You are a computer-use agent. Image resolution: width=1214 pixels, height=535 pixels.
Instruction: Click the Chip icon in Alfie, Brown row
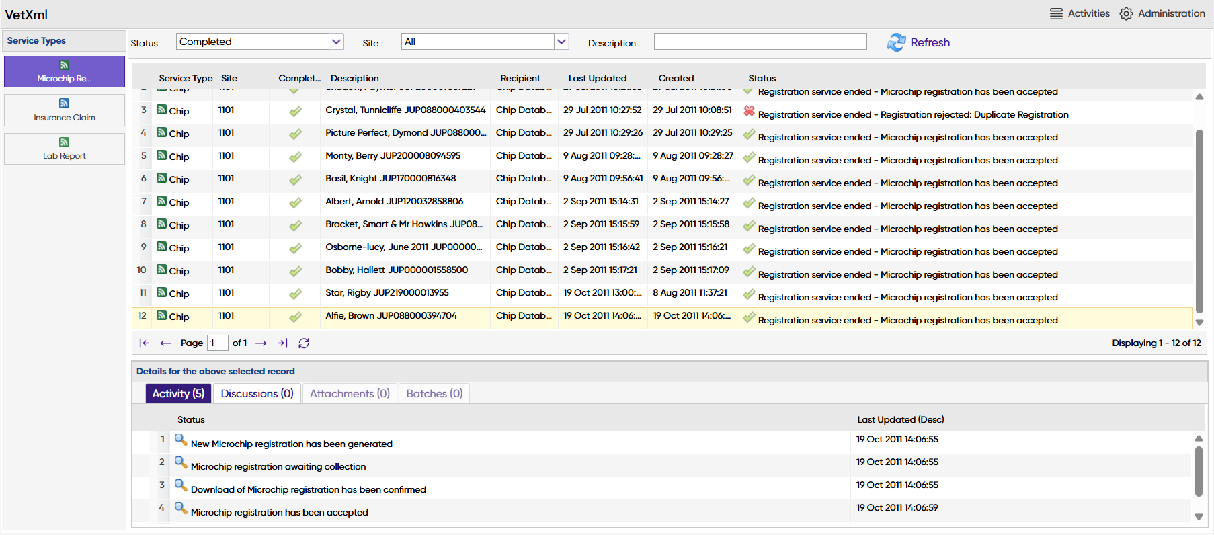click(x=162, y=315)
